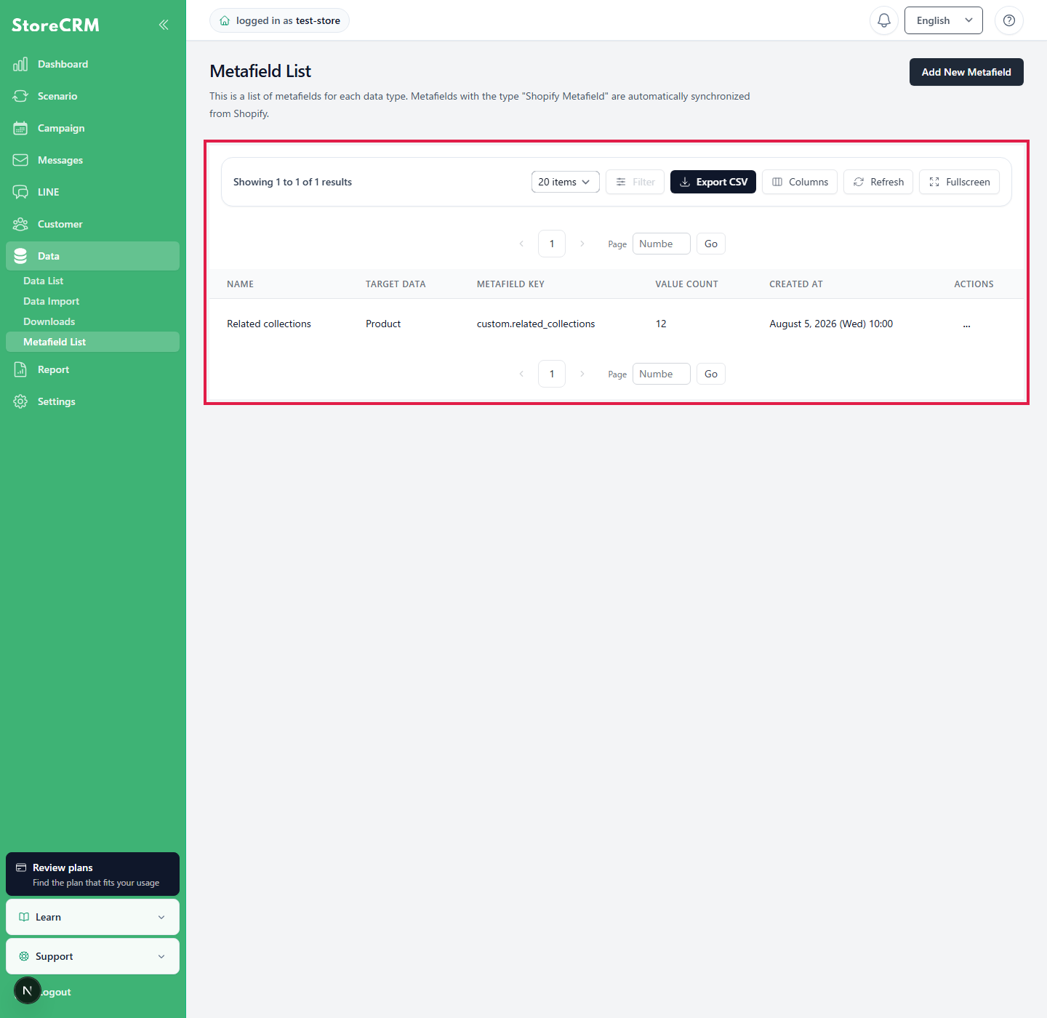
Task: Click the bottom pagination previous-page arrow
Action: pos(521,374)
